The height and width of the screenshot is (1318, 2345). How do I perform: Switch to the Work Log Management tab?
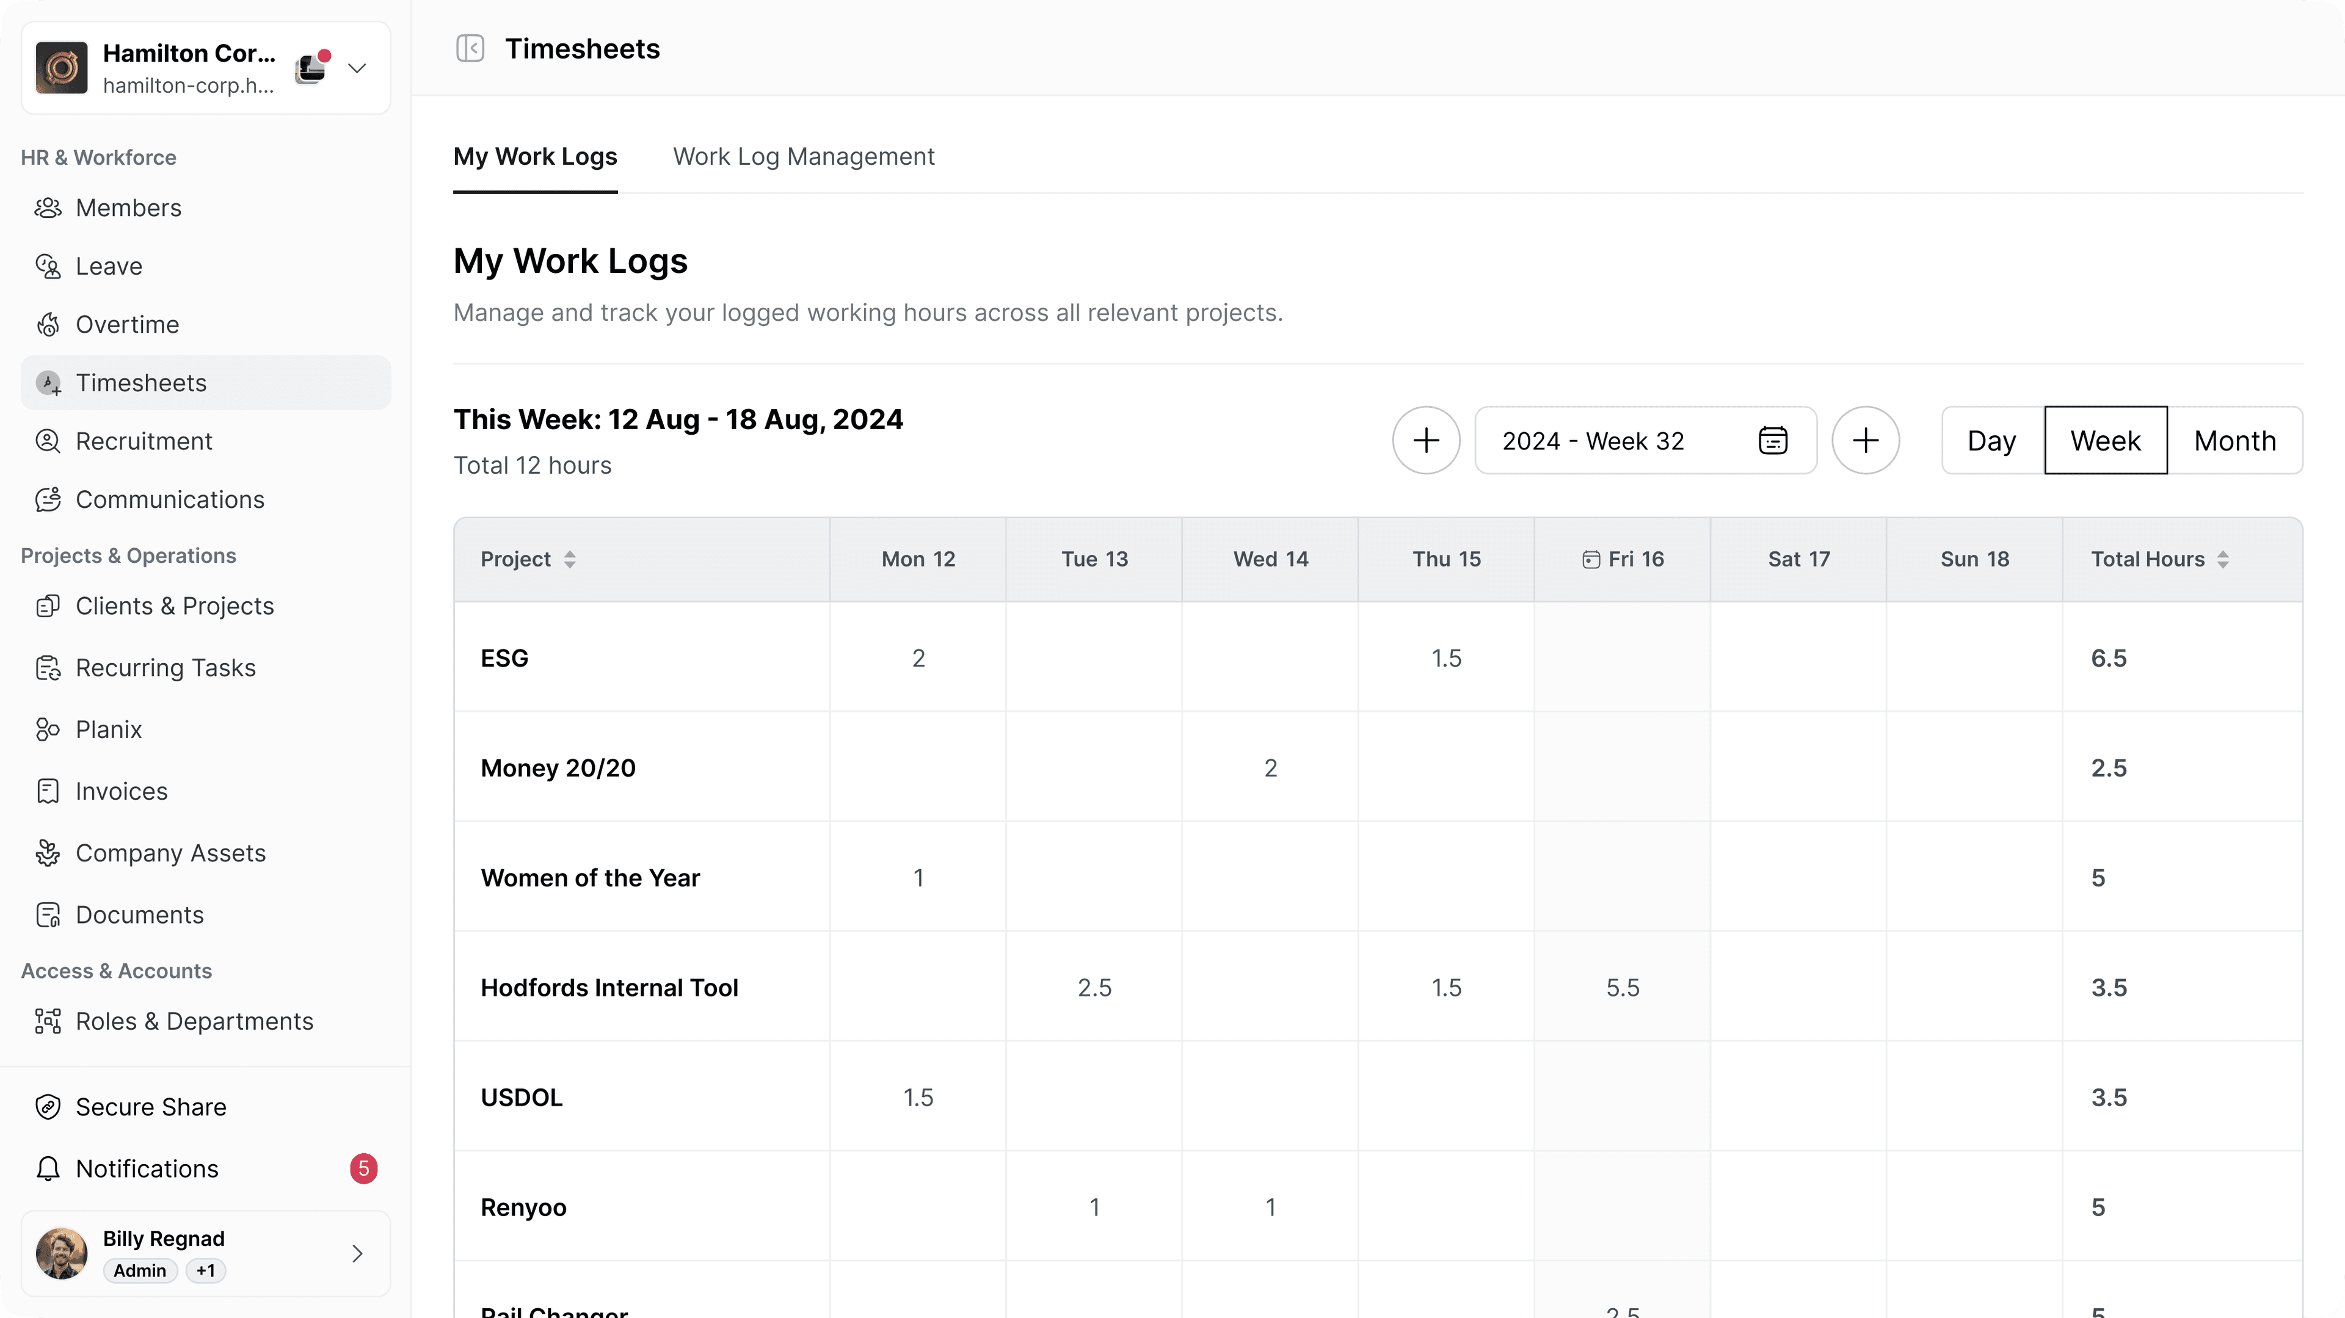point(804,156)
